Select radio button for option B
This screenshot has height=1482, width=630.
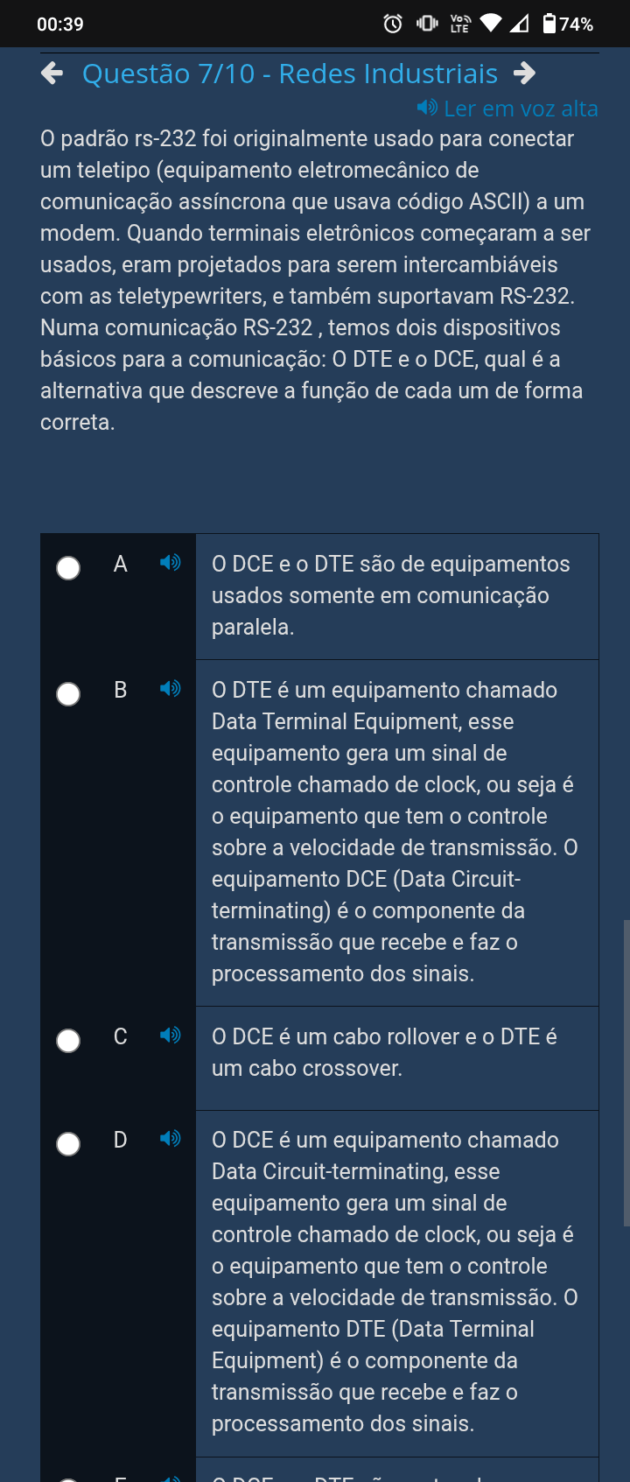(68, 694)
